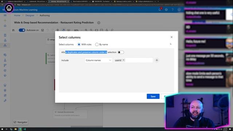
Task: Open the feedback smiley in header
Action: click(179, 10)
